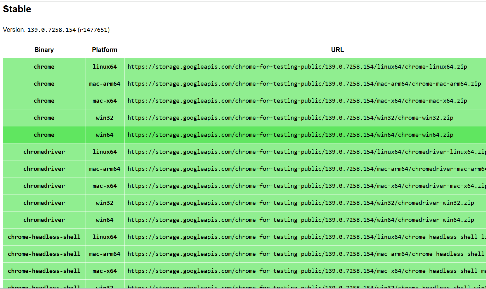Click the chrome-headless-shell mac-x64 URL
The width and height of the screenshot is (486, 289).
(307, 271)
